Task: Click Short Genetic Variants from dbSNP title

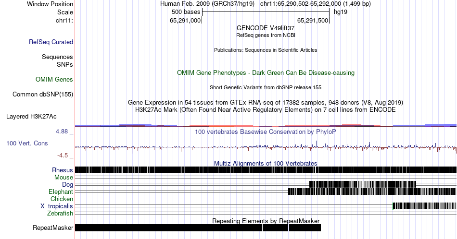Action: tap(266, 87)
